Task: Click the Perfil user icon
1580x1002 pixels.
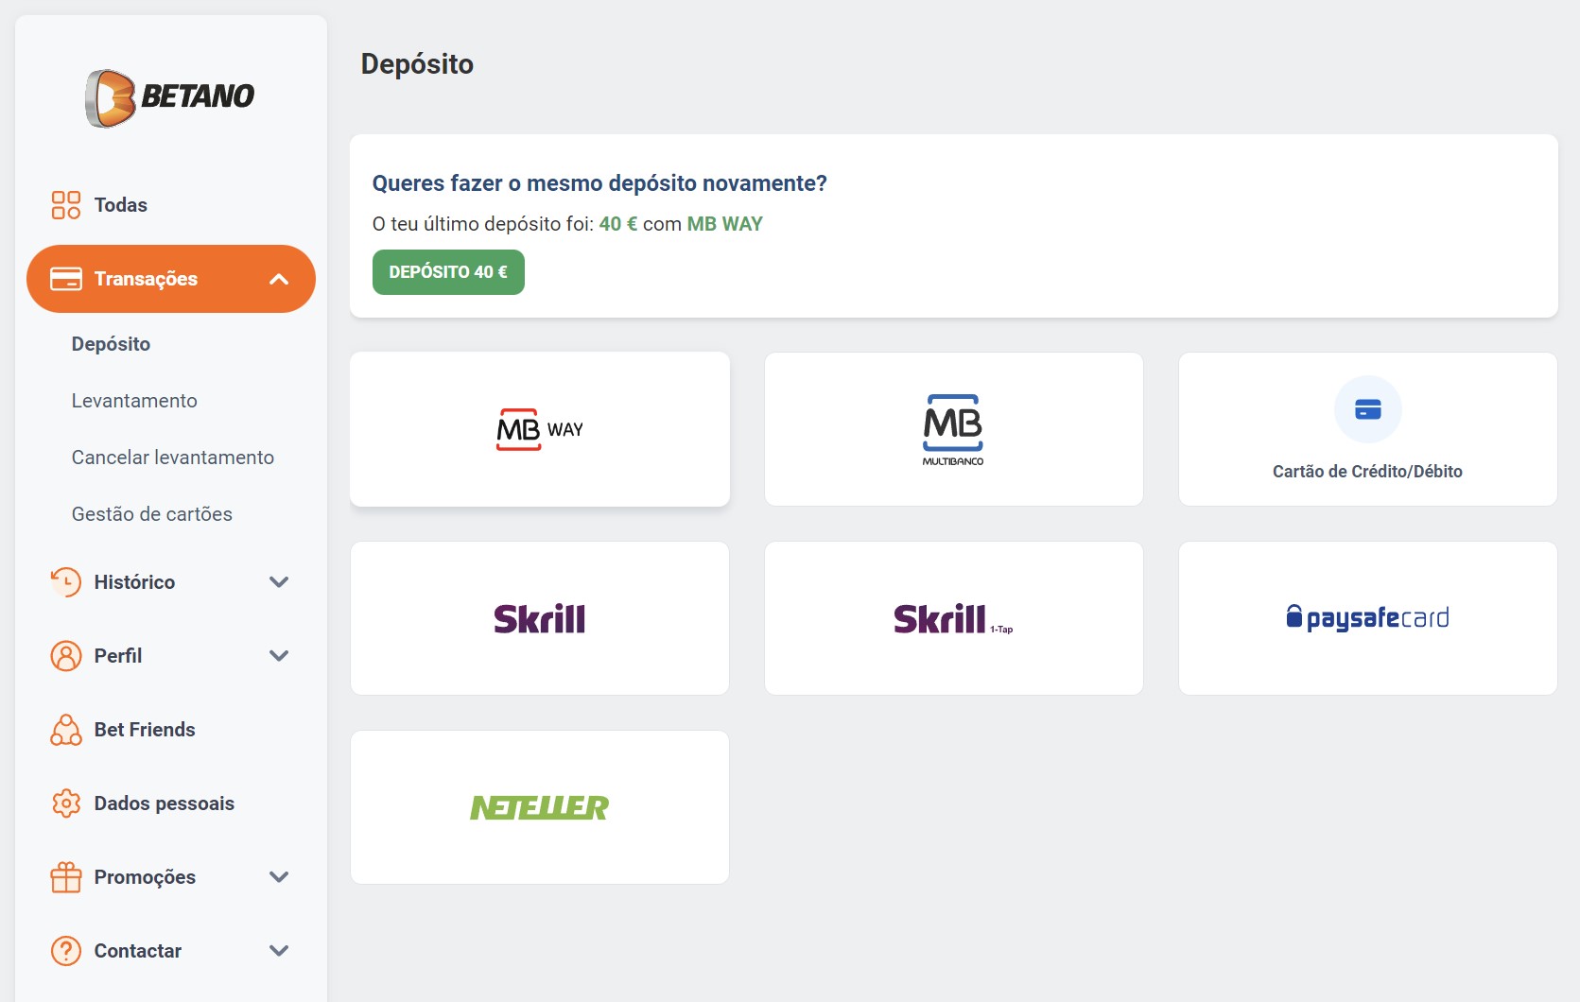Action: pyautogui.click(x=65, y=656)
